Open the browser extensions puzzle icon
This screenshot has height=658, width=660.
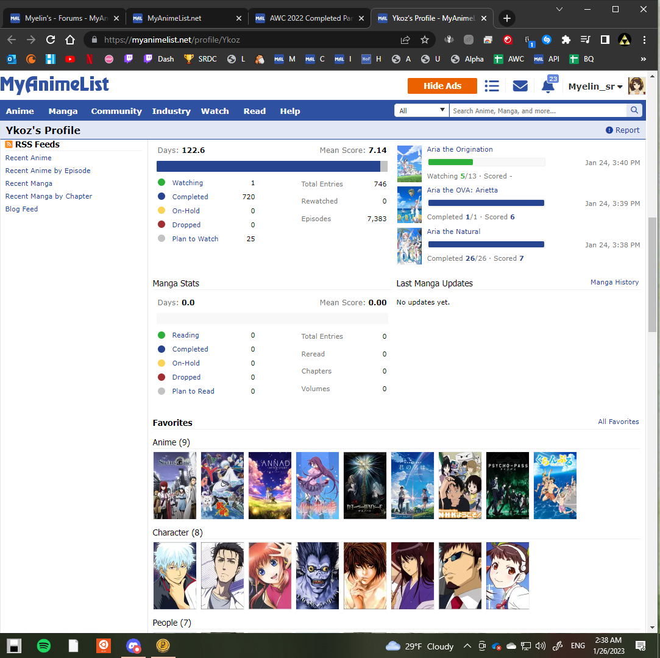[566, 40]
